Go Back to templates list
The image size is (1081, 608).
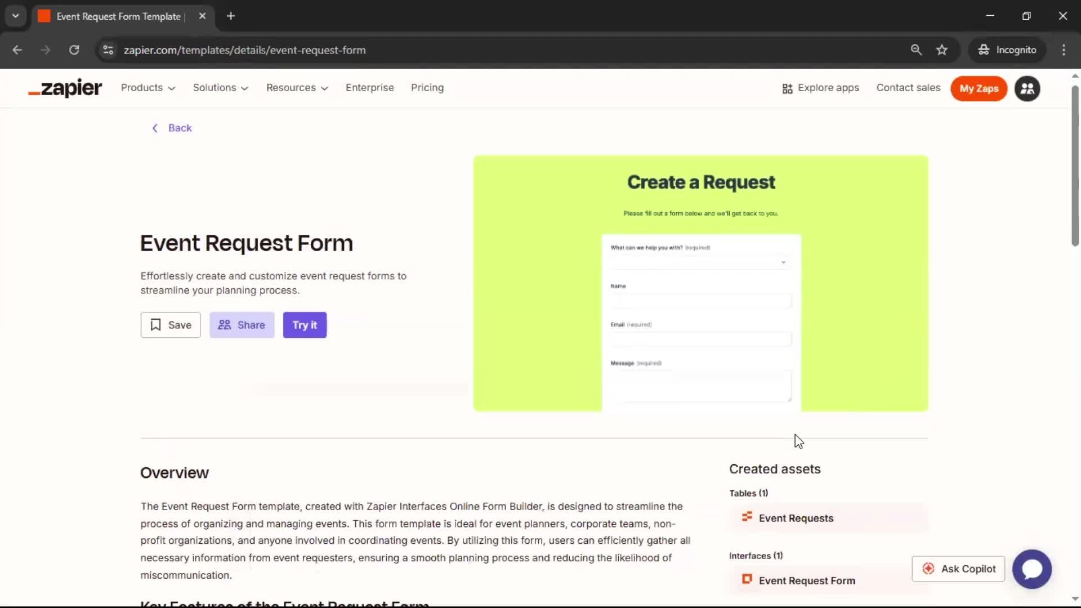(172, 128)
